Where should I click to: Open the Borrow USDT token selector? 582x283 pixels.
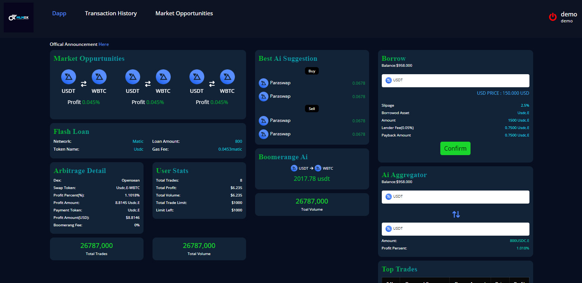[455, 81]
